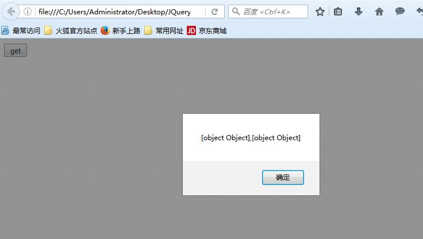Open the site information icon
423x239 pixels.
tap(28, 11)
